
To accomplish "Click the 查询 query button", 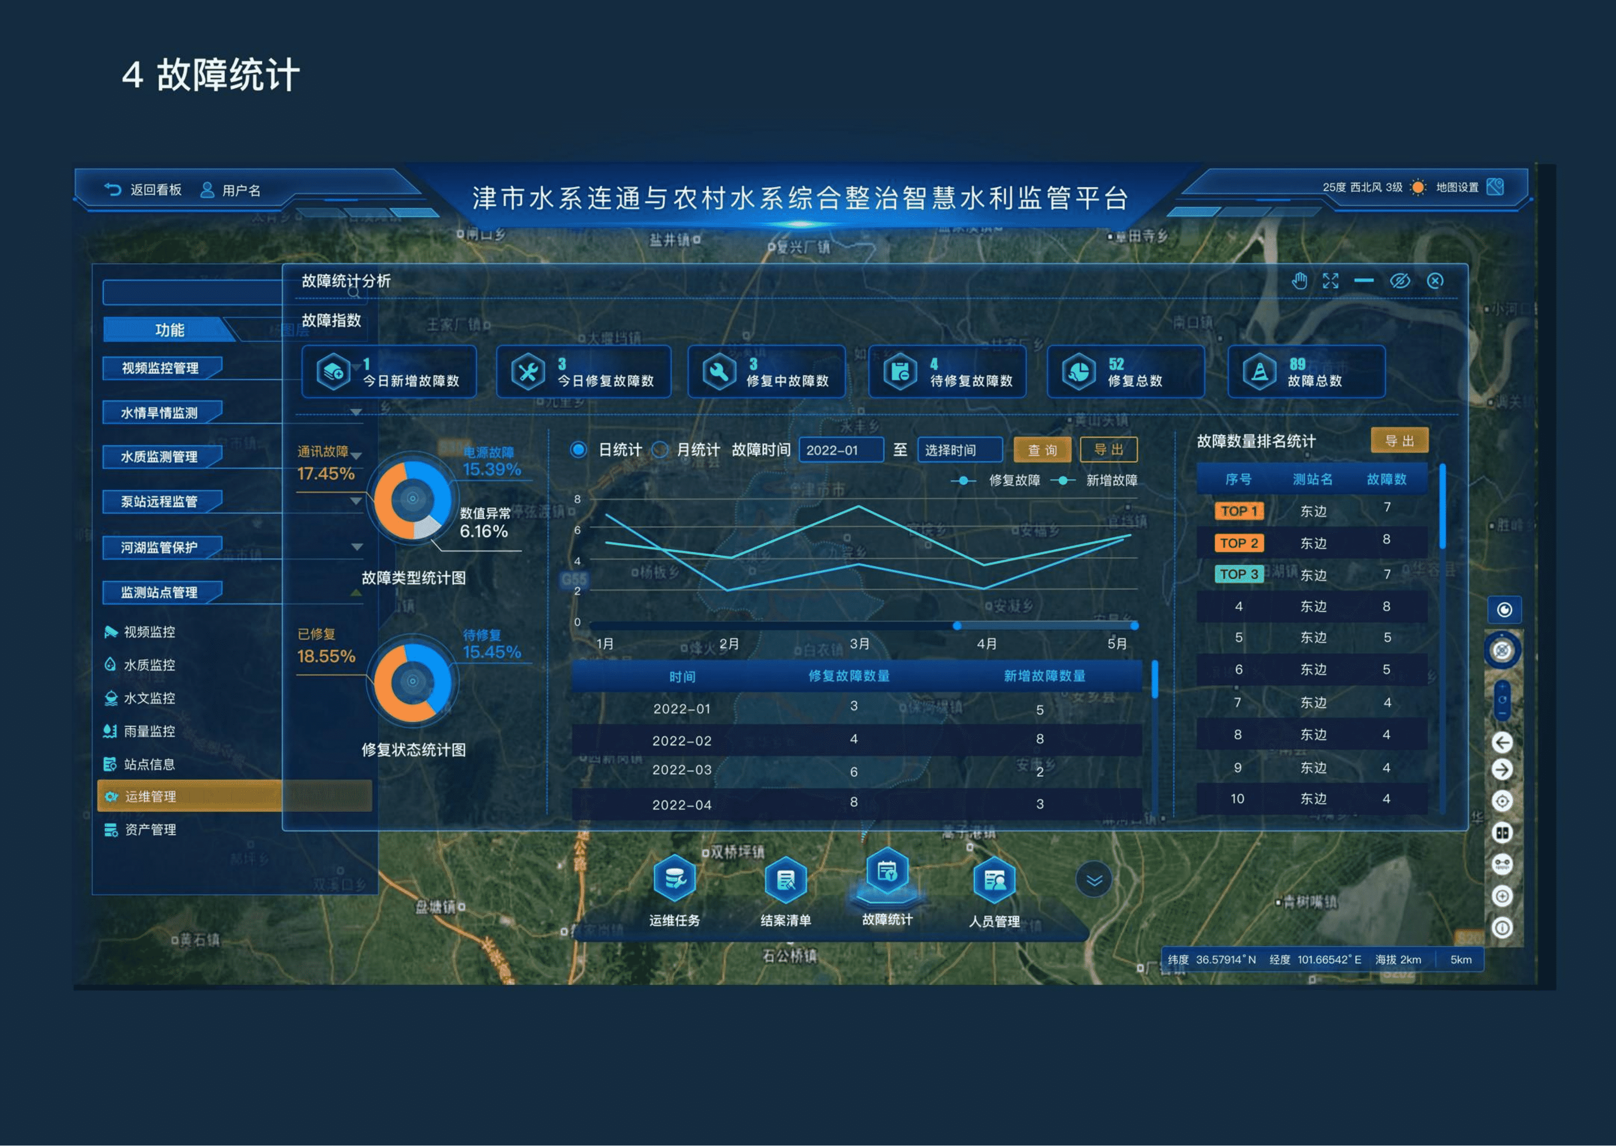I will pos(1042,449).
